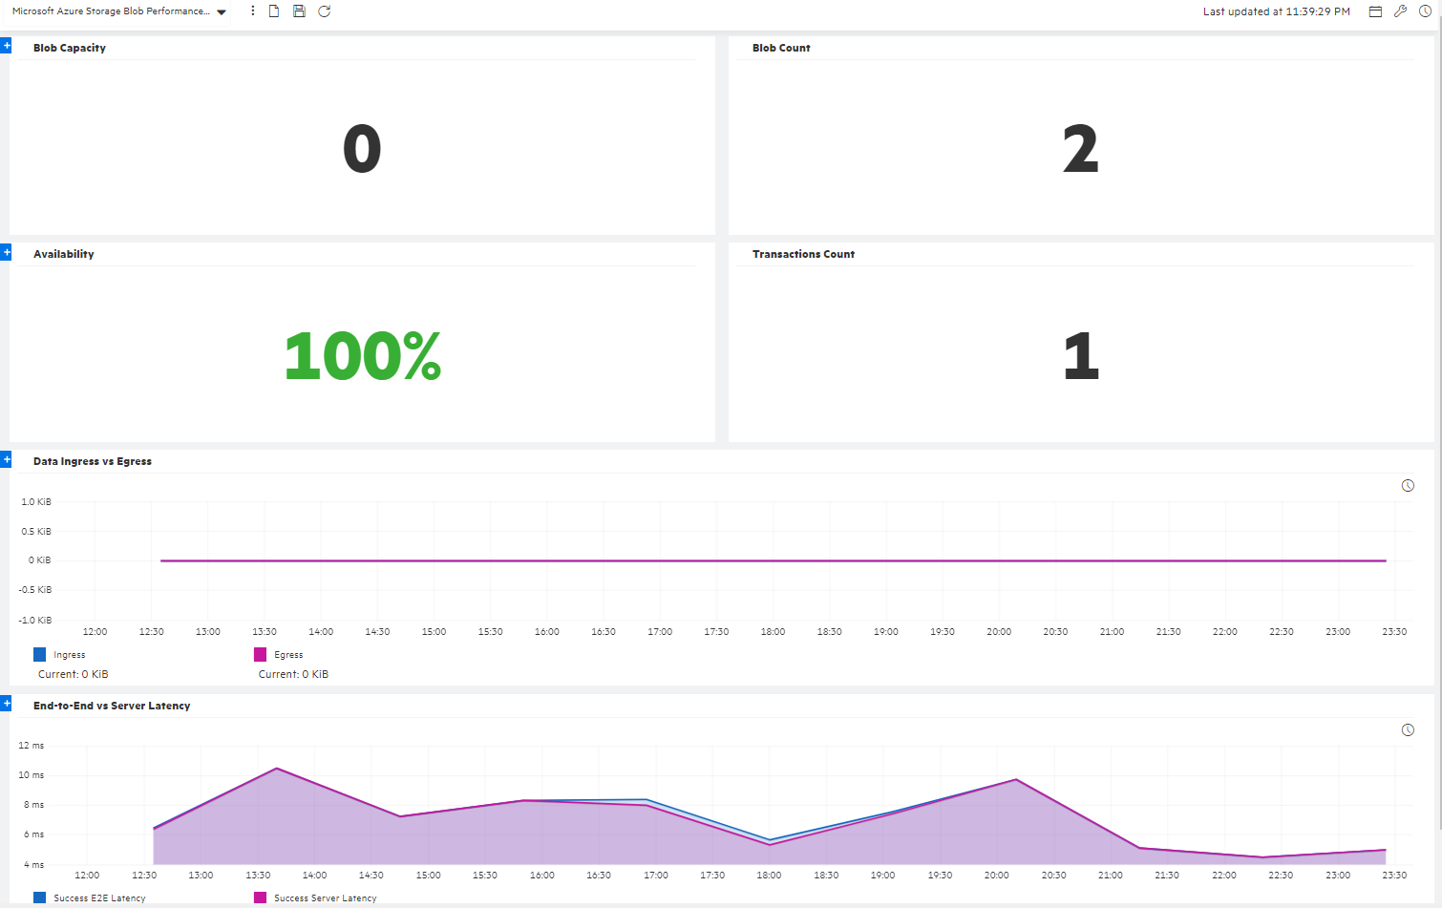Click the clock icon on latency chart
The height and width of the screenshot is (908, 1442).
click(x=1408, y=729)
